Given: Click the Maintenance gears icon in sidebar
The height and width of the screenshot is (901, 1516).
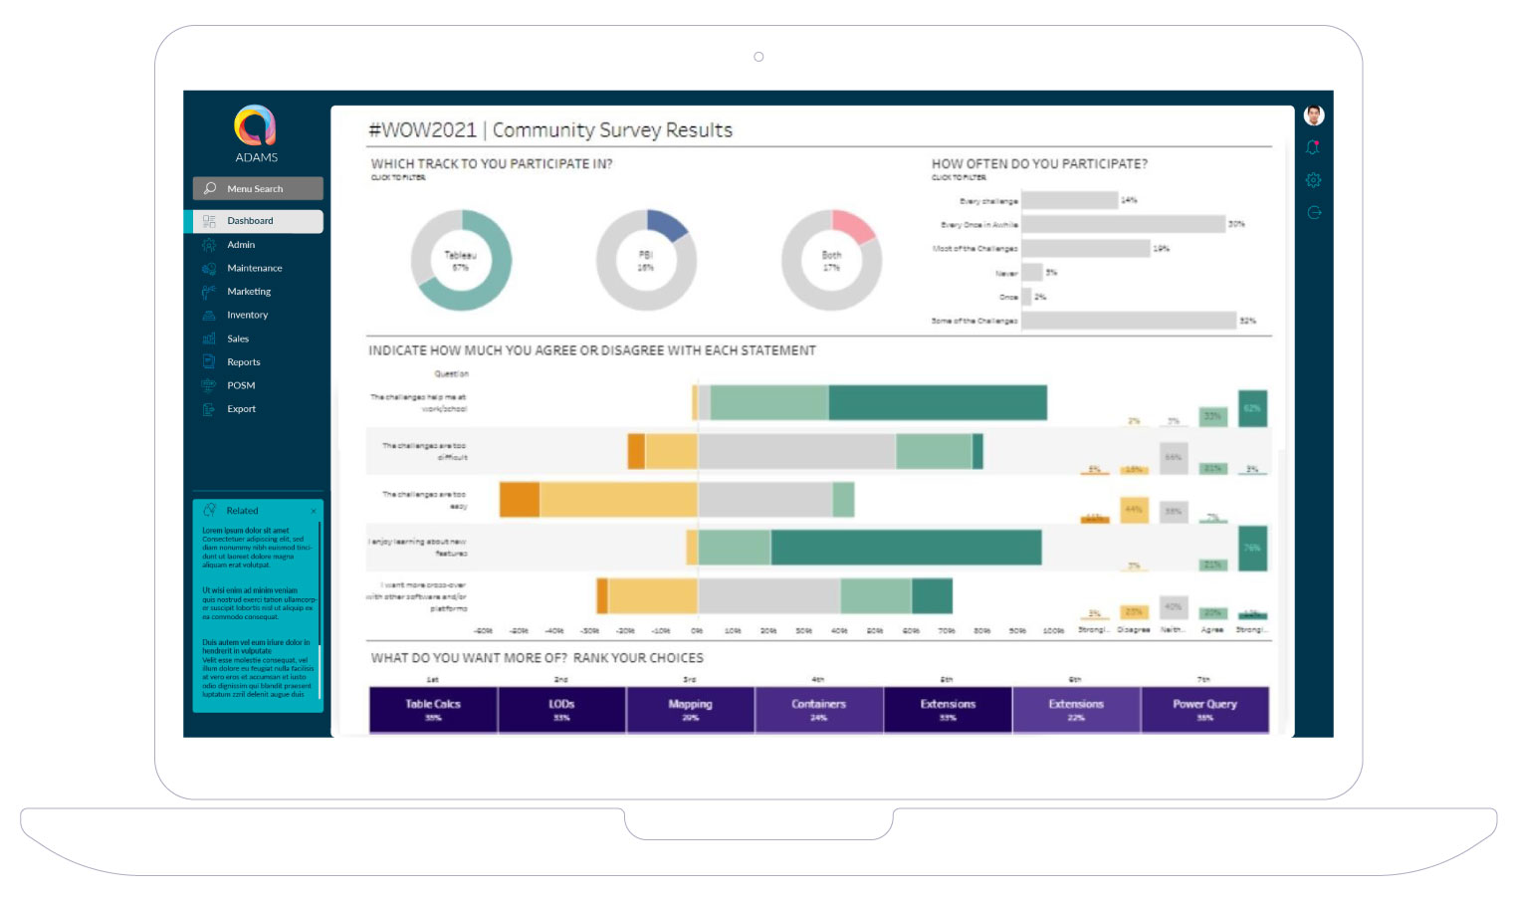Looking at the screenshot, I should (x=209, y=268).
